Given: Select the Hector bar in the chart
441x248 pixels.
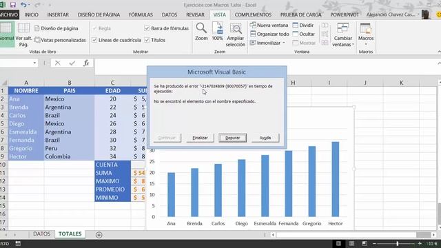Looking at the screenshot, I should tap(336, 179).
